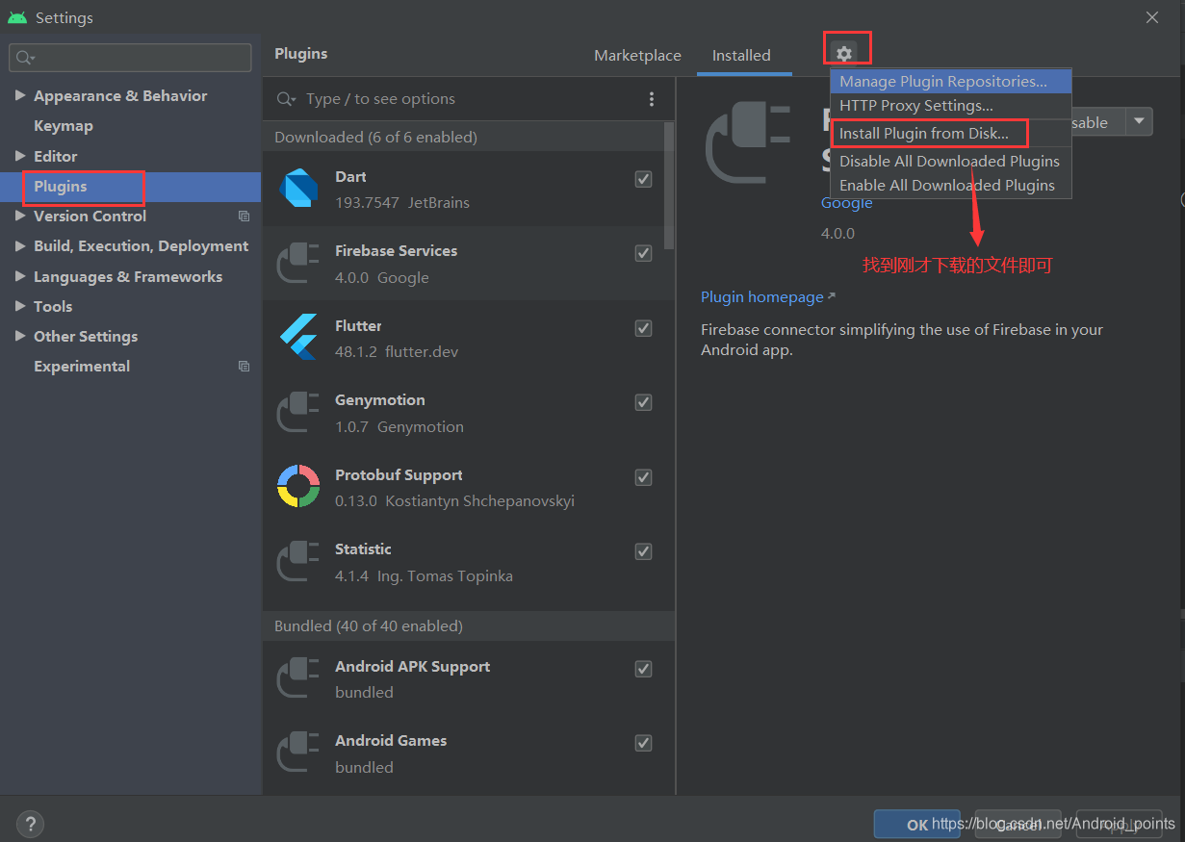Screen dimensions: 1185x842
Task: Open the plugin list options kebab menu
Action: 652,99
